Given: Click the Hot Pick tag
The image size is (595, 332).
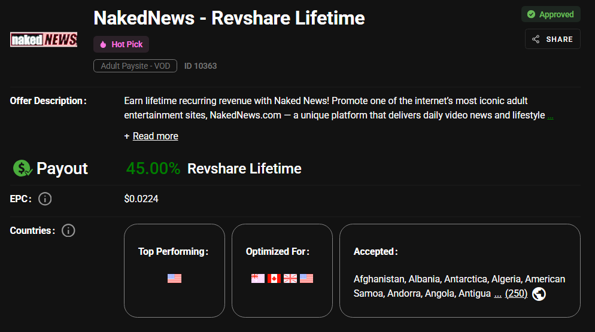Looking at the screenshot, I should point(121,44).
